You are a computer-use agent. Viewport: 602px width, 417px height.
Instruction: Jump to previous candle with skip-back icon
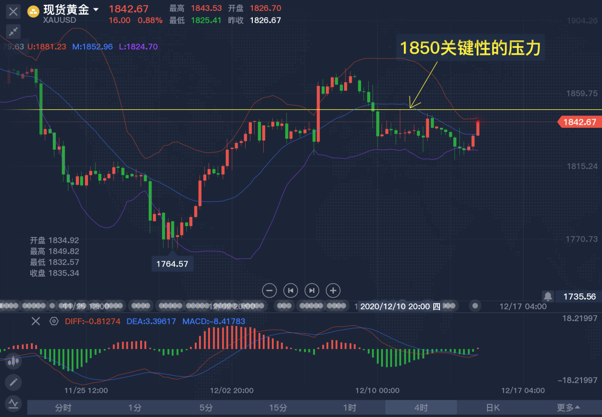coord(290,290)
